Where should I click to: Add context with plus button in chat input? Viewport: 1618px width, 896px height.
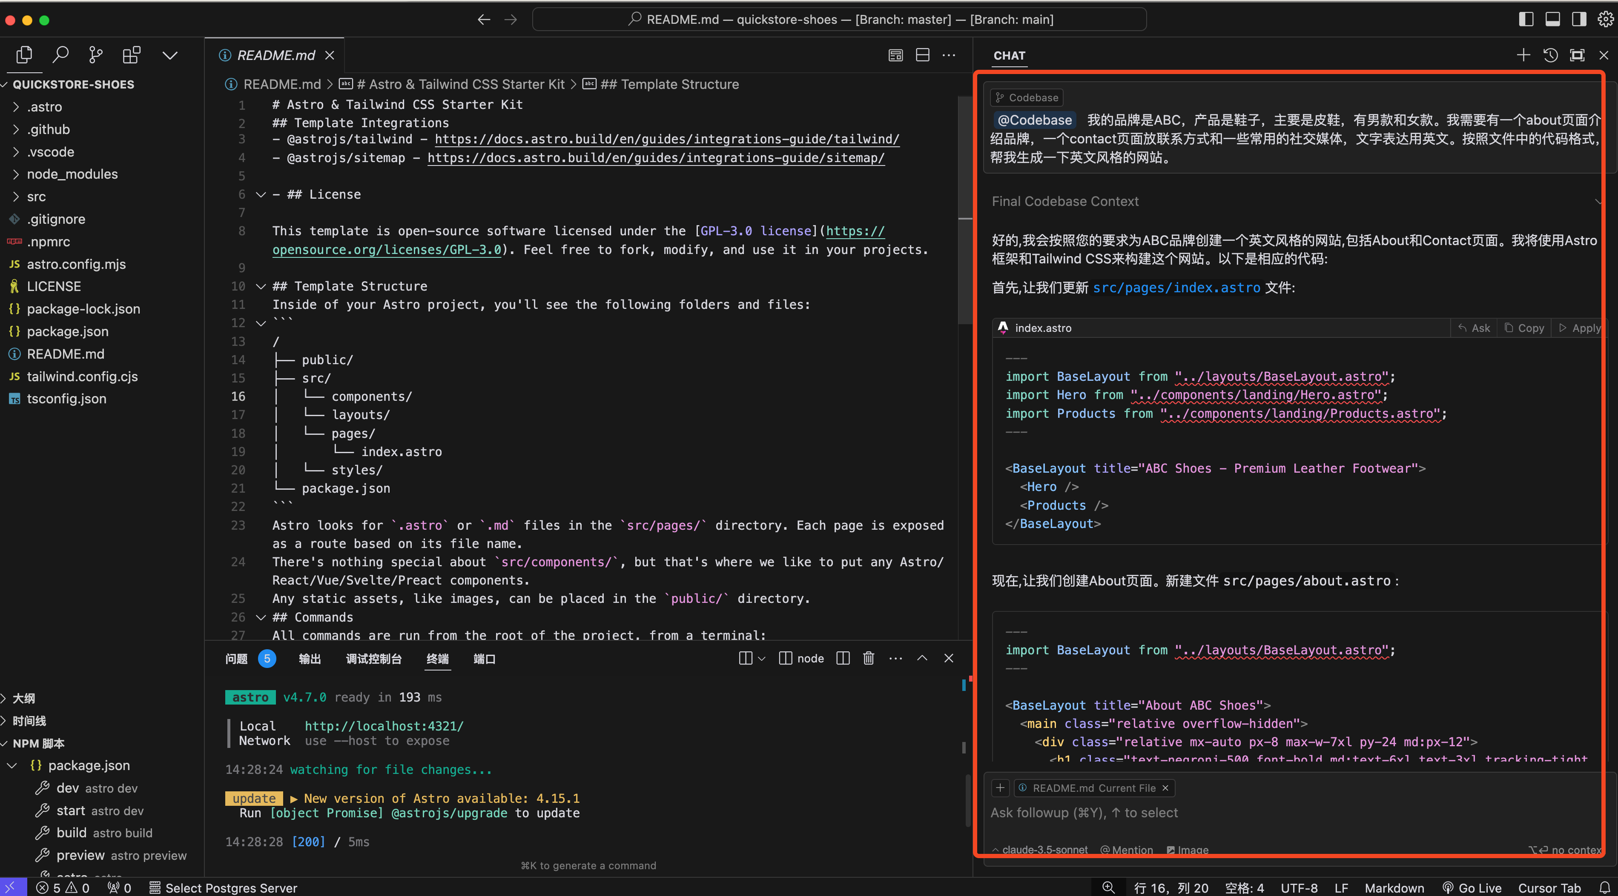coord(1001,788)
